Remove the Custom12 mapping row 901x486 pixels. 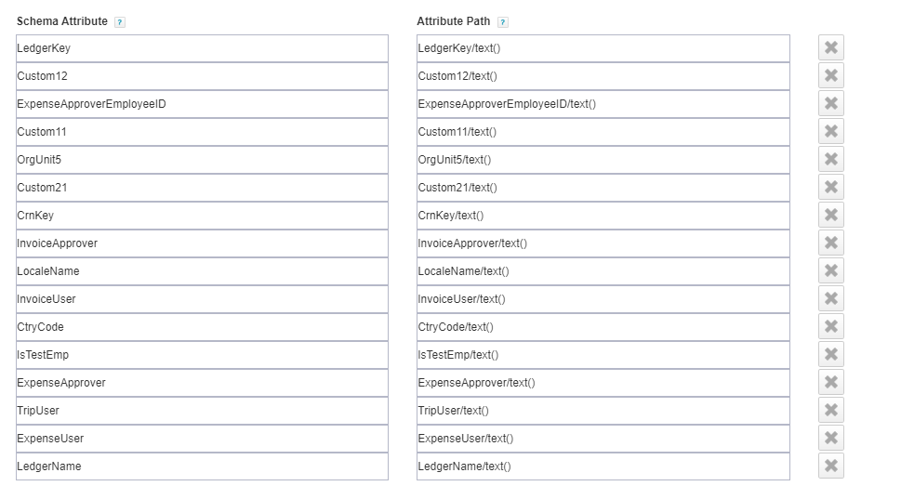tap(831, 76)
